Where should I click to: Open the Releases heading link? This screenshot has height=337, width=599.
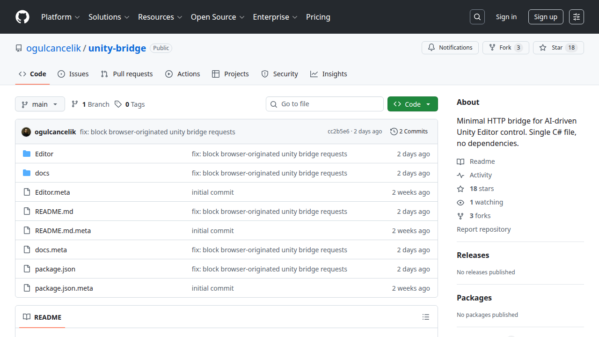pos(473,255)
